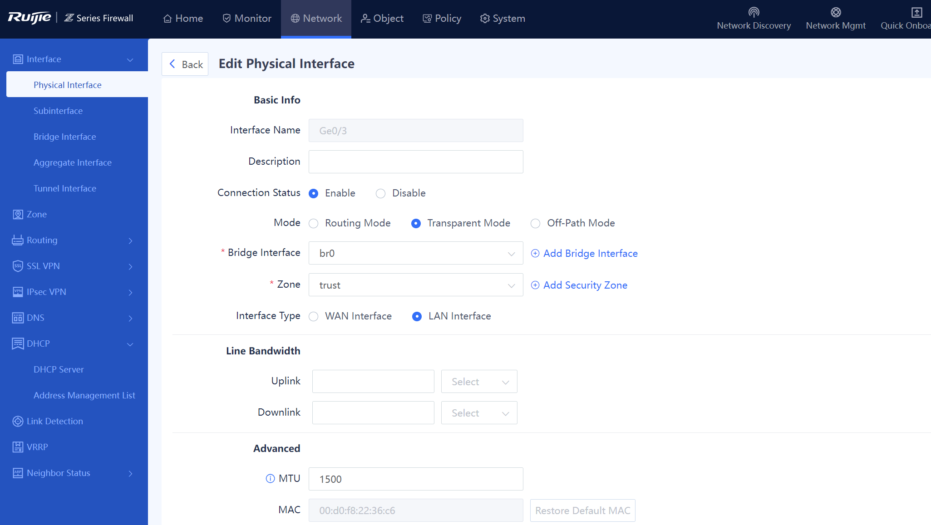Choose Transparent Mode
This screenshot has width=931, height=525.
click(416, 223)
